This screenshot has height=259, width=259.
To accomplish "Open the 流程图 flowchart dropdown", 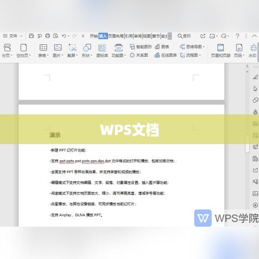I will (190, 55).
